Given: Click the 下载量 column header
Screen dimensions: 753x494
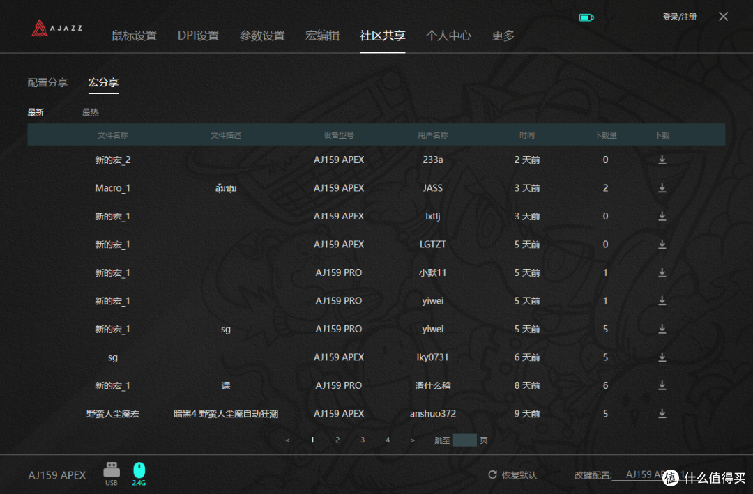Looking at the screenshot, I should point(605,135).
